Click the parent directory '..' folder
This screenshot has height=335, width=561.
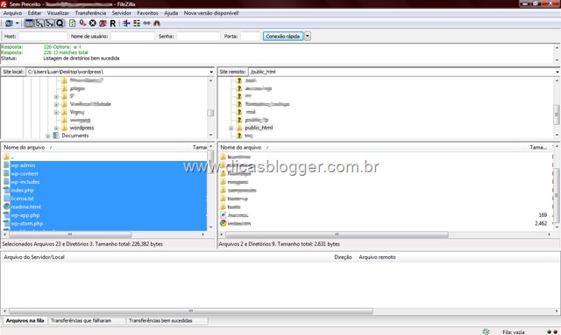coord(12,157)
